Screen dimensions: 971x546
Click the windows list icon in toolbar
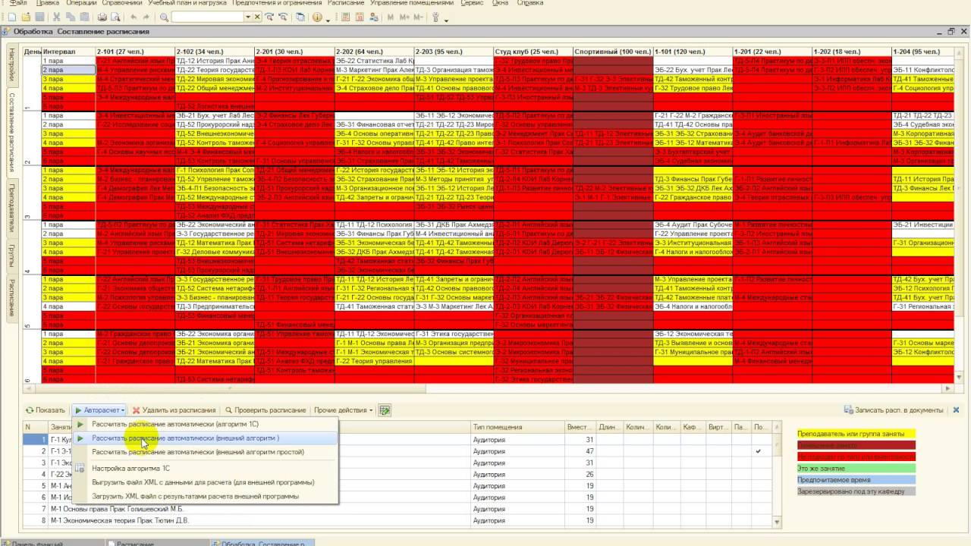[x=300, y=17]
